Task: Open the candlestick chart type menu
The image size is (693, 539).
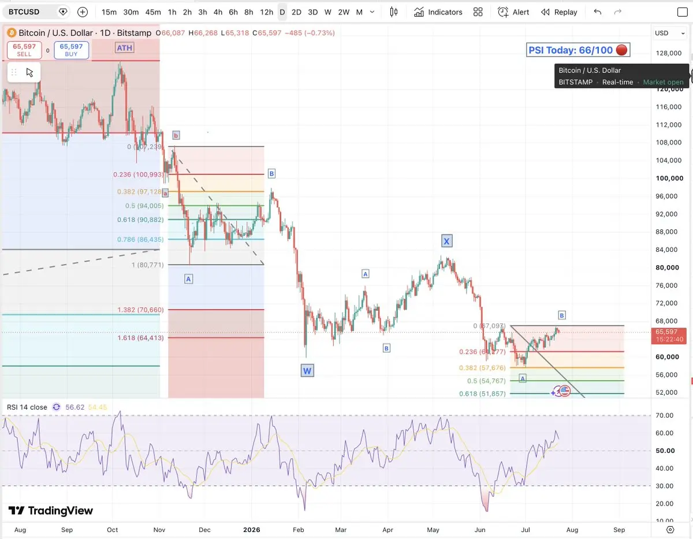Action: [394, 12]
